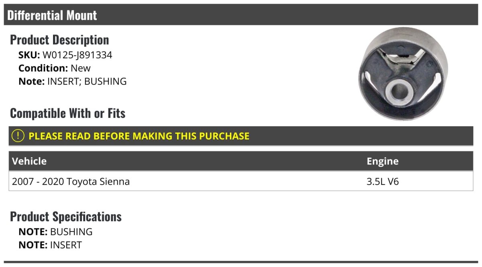This screenshot has width=482, height=267.
Task: Select the 2007 - 2020 Toyota Sienna row
Action: (71, 181)
